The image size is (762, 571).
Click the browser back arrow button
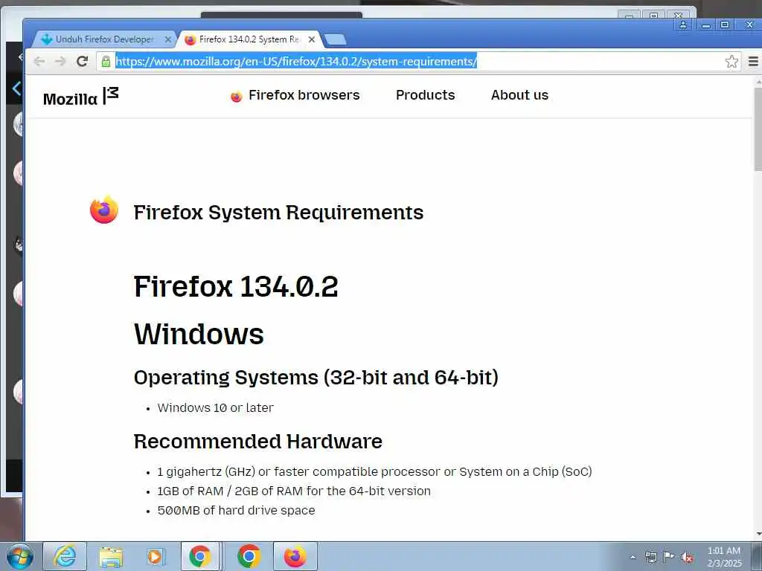coord(39,61)
